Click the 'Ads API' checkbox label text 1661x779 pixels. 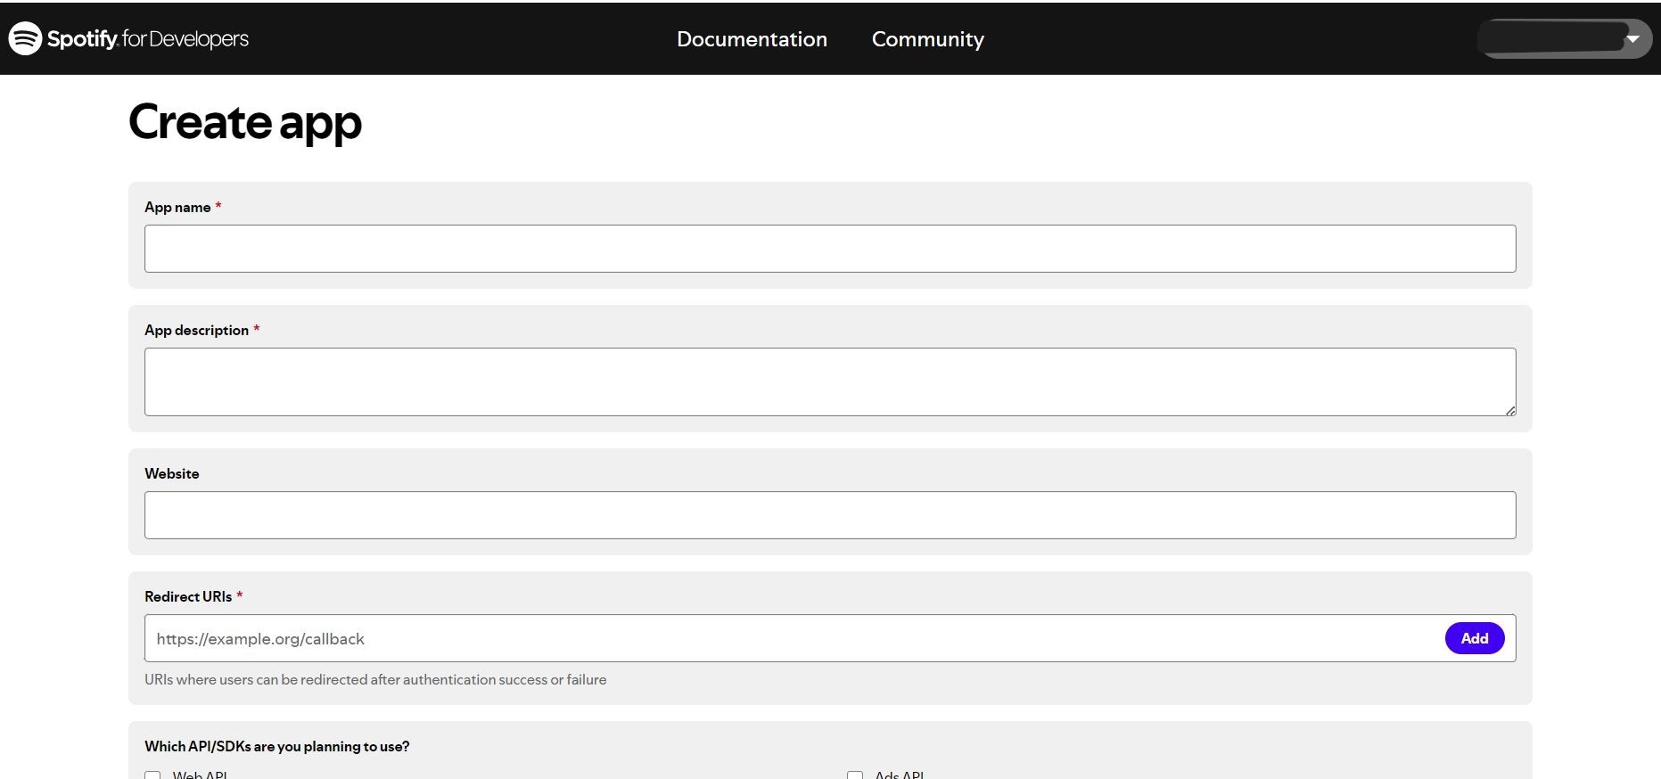899,775
